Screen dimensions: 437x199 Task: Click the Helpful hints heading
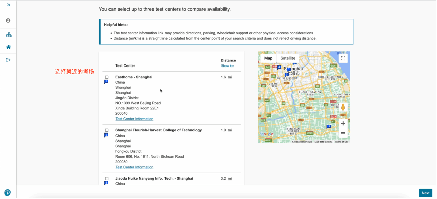(x=116, y=25)
